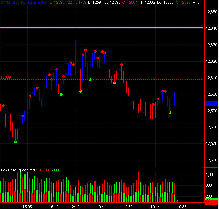Viewport: 219px width, 209px height.
Task: Click the '15:05' time axis label
Action: (27, 207)
